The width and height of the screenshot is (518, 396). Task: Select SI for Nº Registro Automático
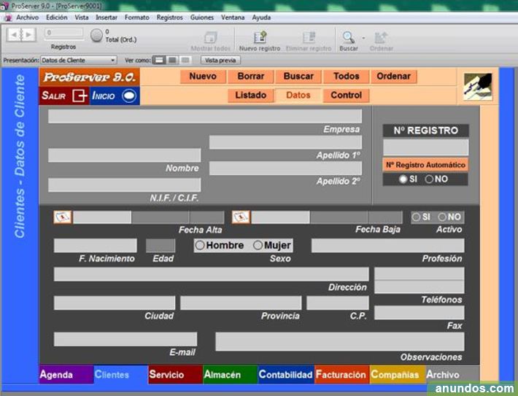[403, 179]
